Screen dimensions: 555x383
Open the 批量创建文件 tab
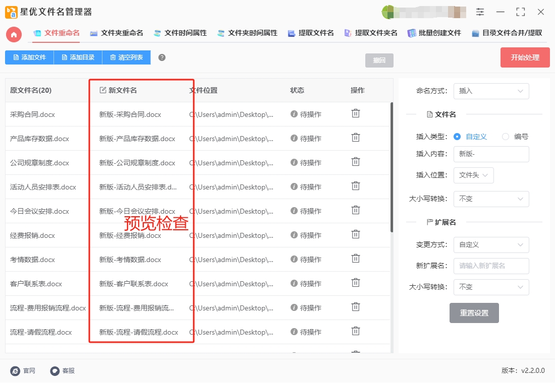(434, 33)
